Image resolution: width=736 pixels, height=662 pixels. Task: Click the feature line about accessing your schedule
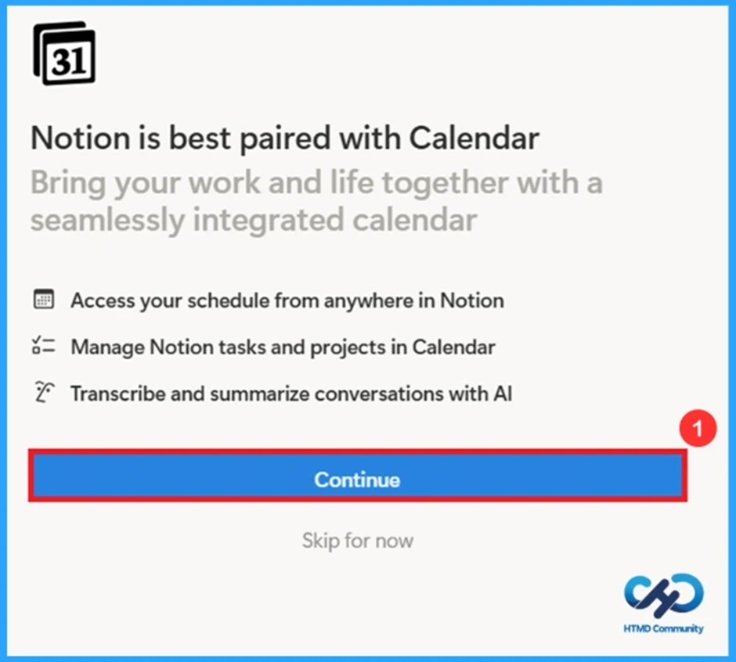click(287, 300)
